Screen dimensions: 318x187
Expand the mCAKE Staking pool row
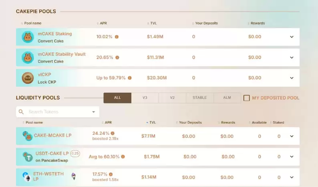tap(292, 37)
